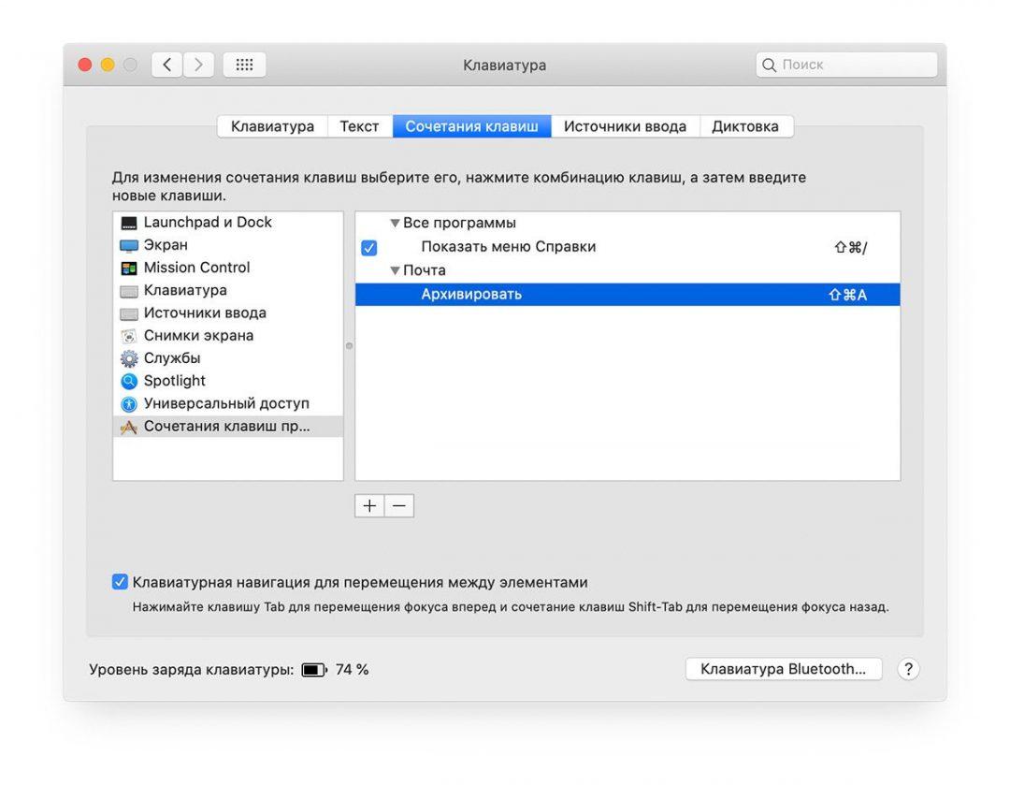Click the Экран display icon
1010x785 pixels.
pos(128,245)
